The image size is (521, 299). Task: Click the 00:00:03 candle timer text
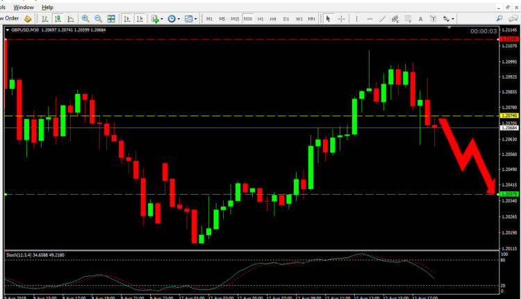point(483,31)
